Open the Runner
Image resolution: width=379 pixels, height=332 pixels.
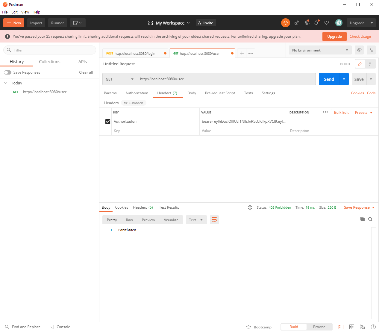[x=57, y=23]
